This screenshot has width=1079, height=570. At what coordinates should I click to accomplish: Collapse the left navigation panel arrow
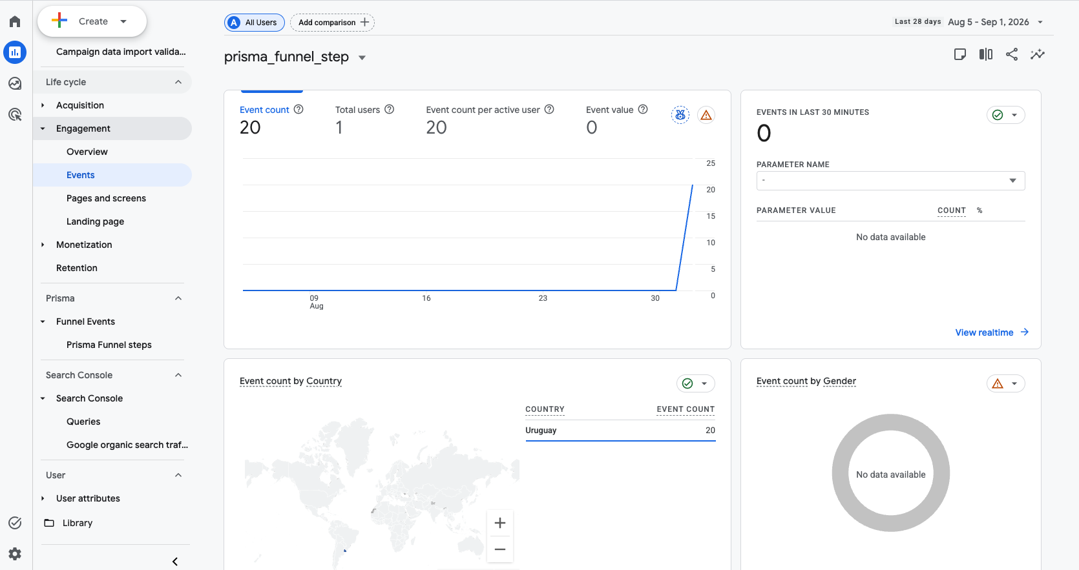(x=175, y=562)
